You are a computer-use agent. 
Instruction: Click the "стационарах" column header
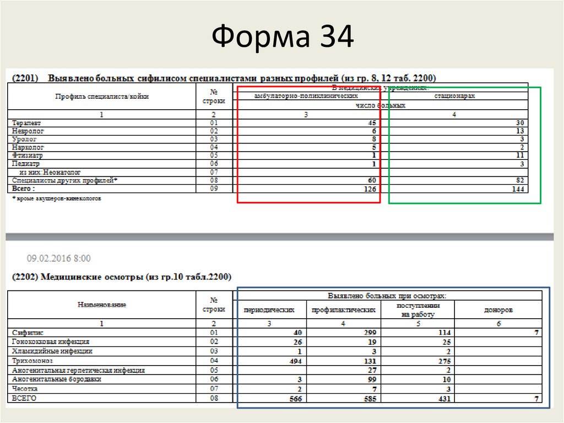coord(454,96)
